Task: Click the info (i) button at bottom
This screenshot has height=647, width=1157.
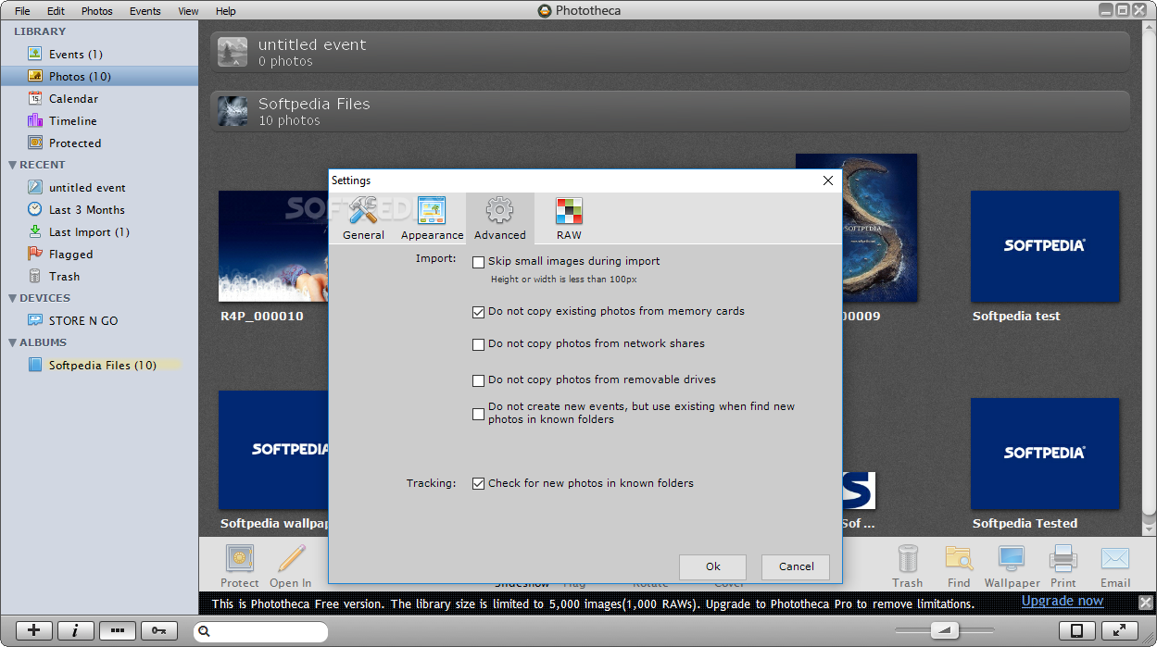Action: pyautogui.click(x=75, y=630)
